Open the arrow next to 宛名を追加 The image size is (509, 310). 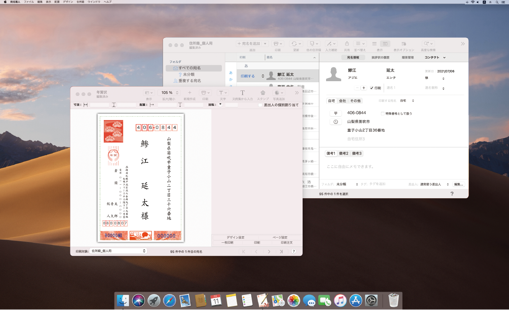click(x=265, y=43)
